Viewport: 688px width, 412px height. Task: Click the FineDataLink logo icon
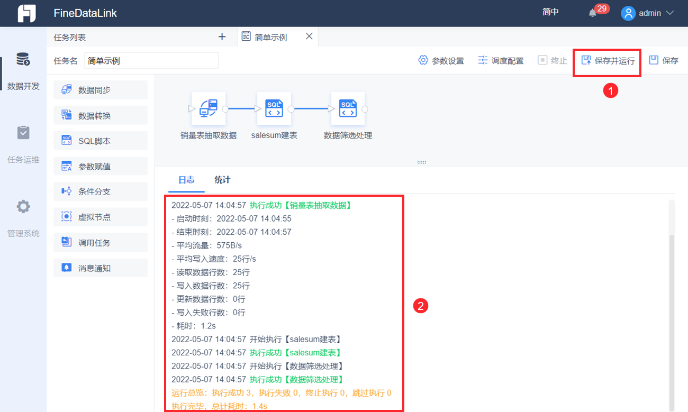[26, 13]
